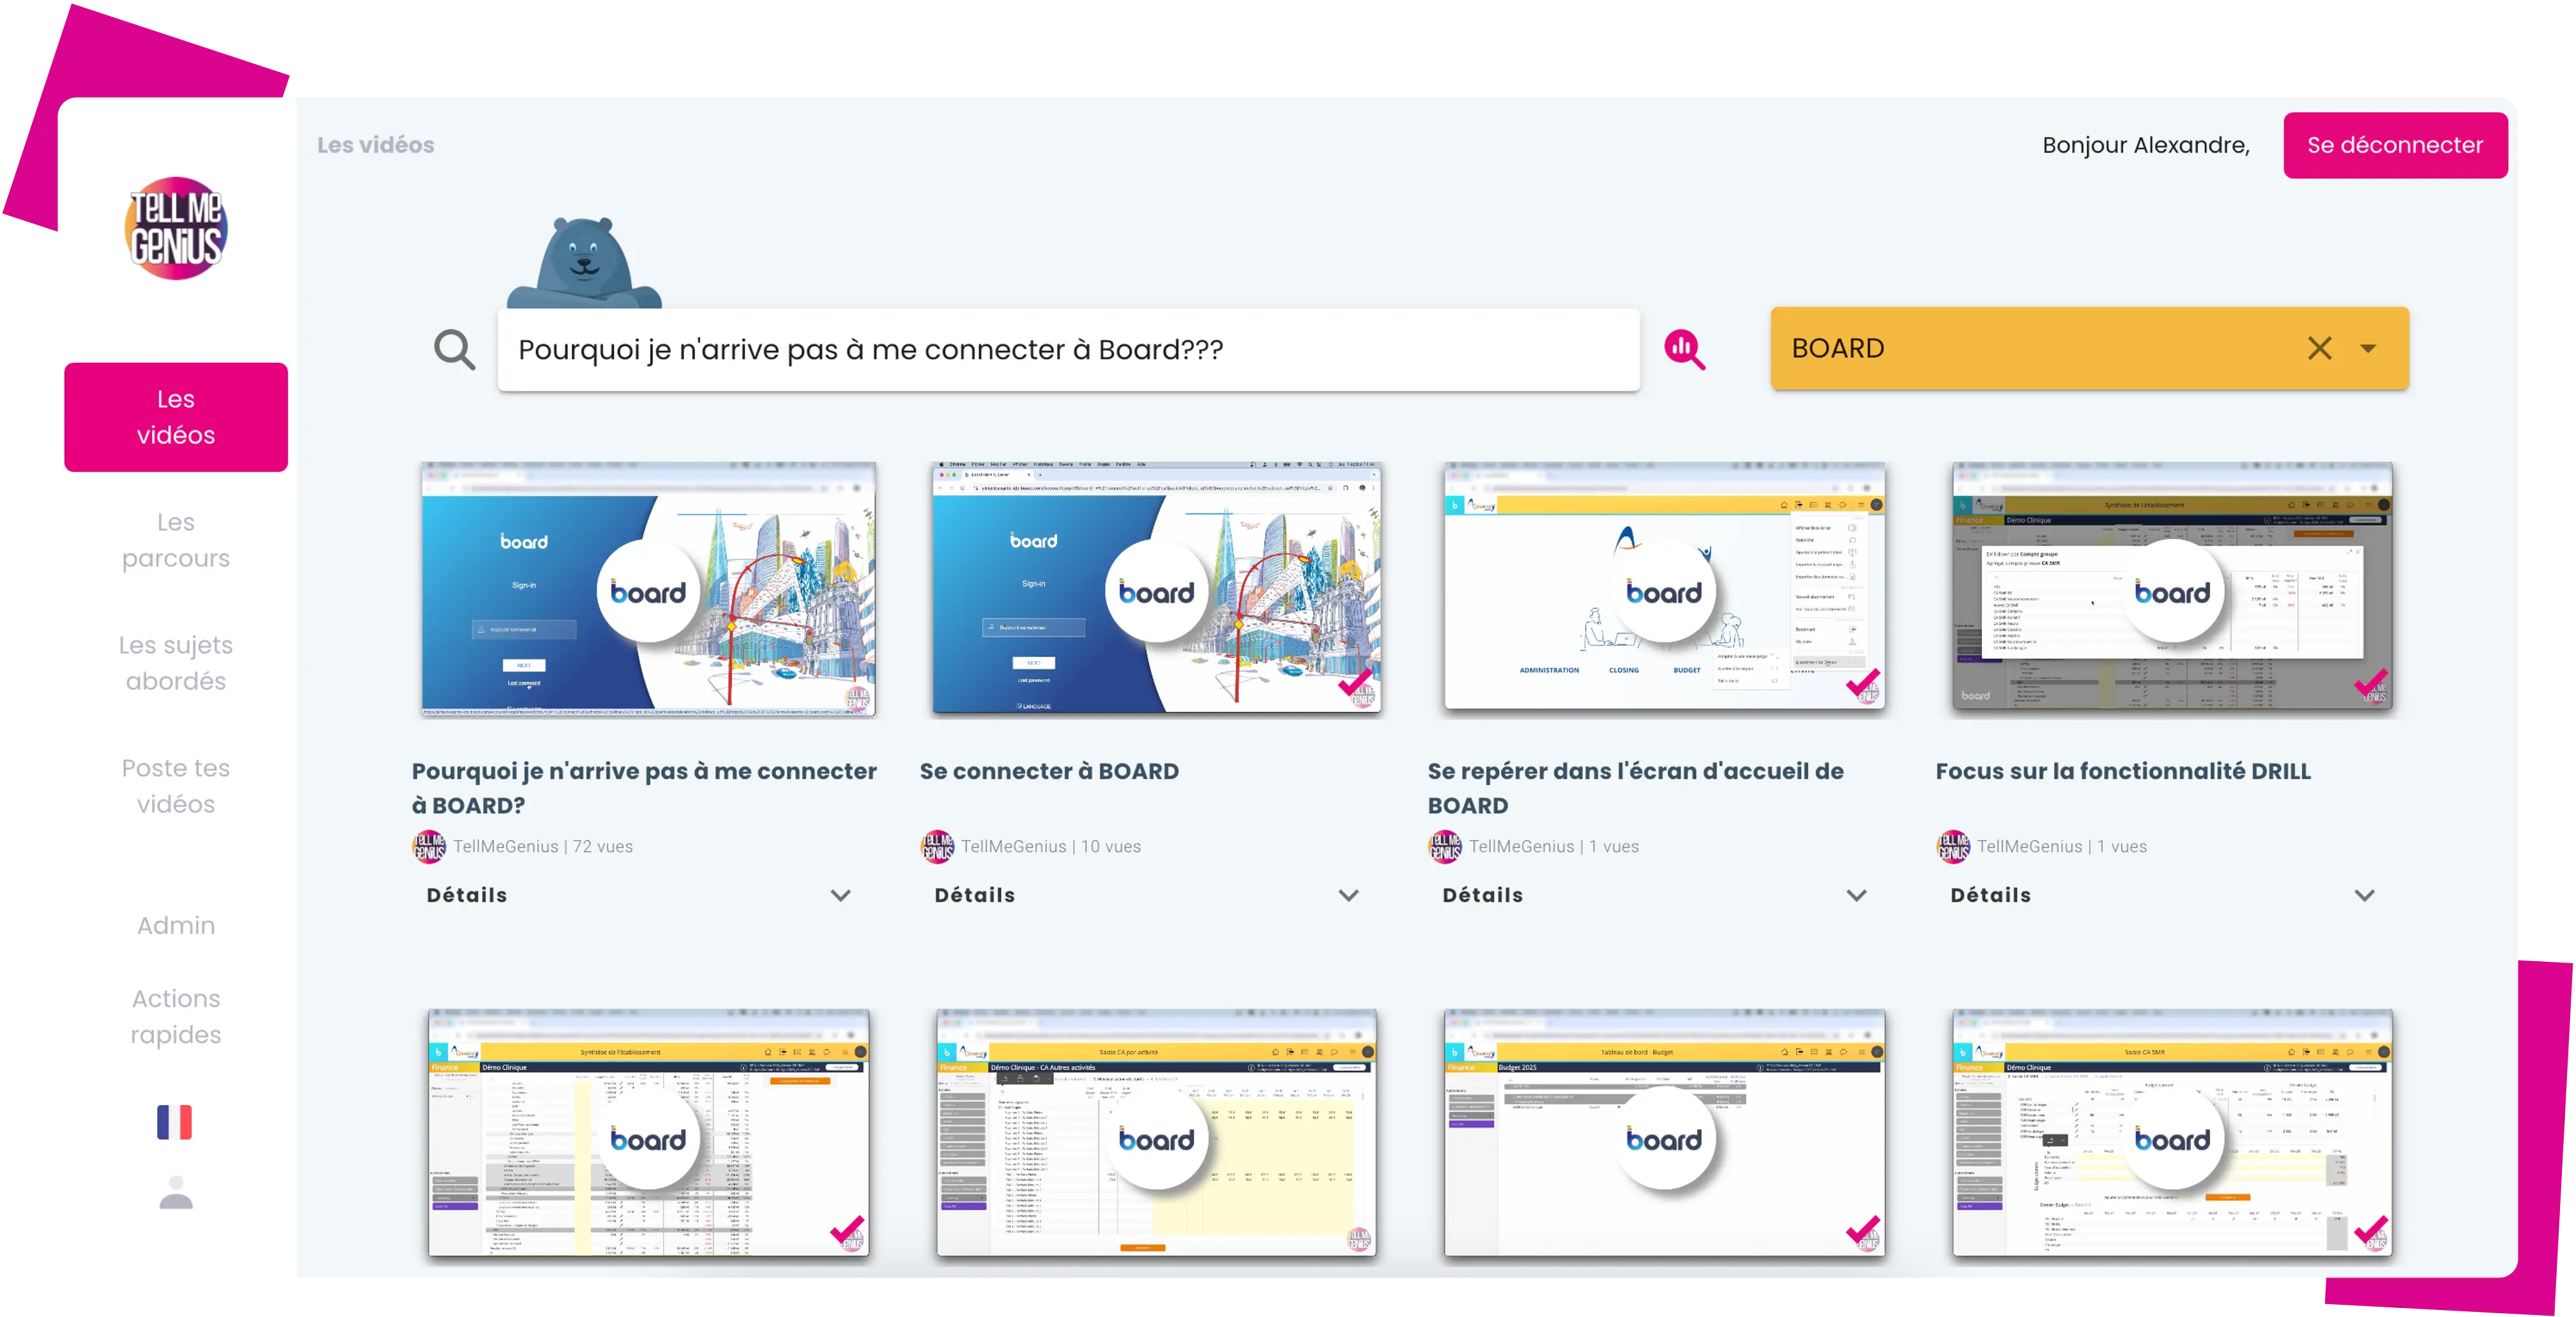Viewport: 2576px width, 1317px height.
Task: Open the Se repérer dans l'écran d'accueil thumbnail
Action: click(1664, 587)
